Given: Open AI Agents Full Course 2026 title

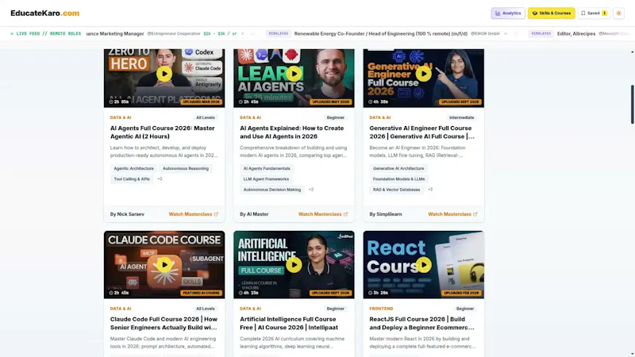Looking at the screenshot, I should point(163,132).
